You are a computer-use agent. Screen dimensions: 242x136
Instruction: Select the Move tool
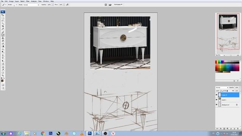click(x=3, y=15)
